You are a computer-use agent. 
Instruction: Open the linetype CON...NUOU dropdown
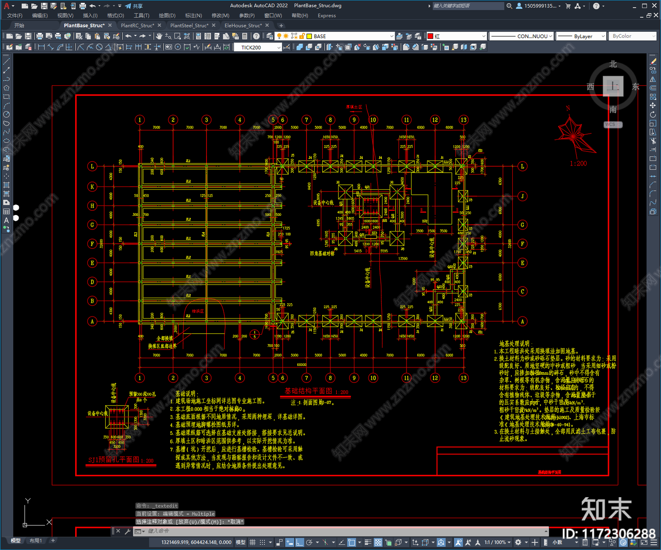[x=521, y=36]
